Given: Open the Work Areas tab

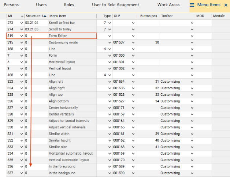Looking at the screenshot, I should [168, 5].
